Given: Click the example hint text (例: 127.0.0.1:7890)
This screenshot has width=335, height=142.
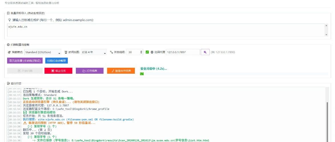Looking at the screenshot, I should (223, 52).
